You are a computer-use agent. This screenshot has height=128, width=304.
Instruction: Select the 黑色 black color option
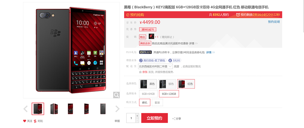coord(148,84)
